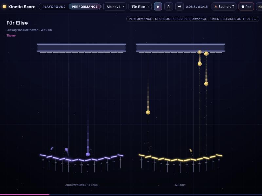Click the ACCOMPANIMENT & BASS label
The height and width of the screenshot is (196, 262).
tap(82, 185)
